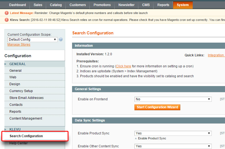Go to the Dashboard menu item

(x=17, y=5)
